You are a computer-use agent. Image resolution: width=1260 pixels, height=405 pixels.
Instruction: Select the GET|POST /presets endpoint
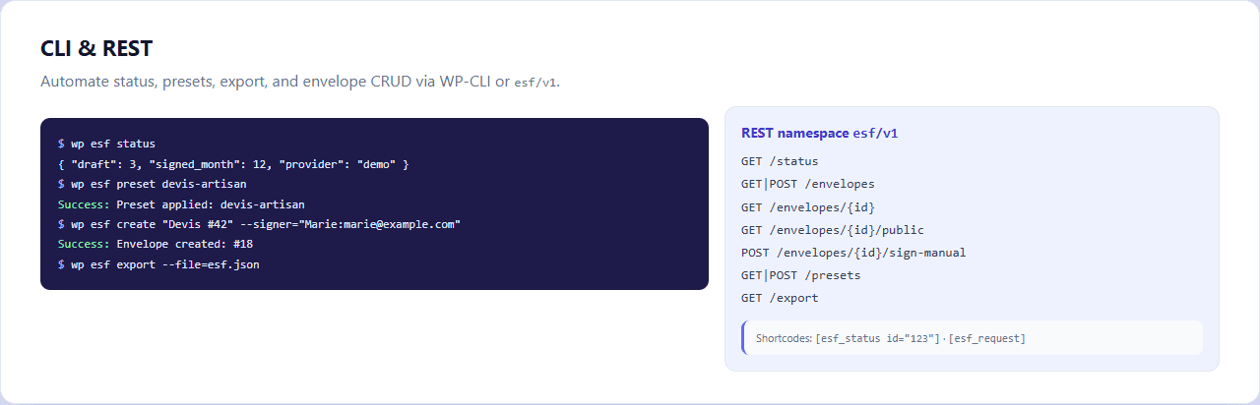tap(801, 275)
